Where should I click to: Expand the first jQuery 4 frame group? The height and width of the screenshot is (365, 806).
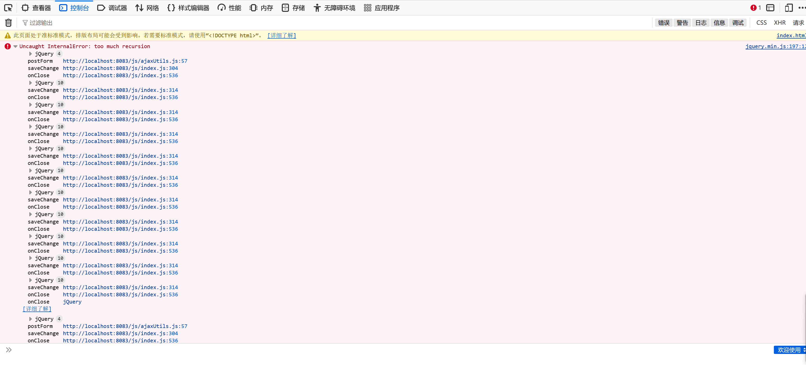tap(30, 54)
